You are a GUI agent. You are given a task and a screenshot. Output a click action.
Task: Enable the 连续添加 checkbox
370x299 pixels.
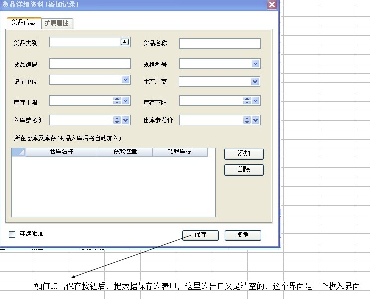(12, 234)
